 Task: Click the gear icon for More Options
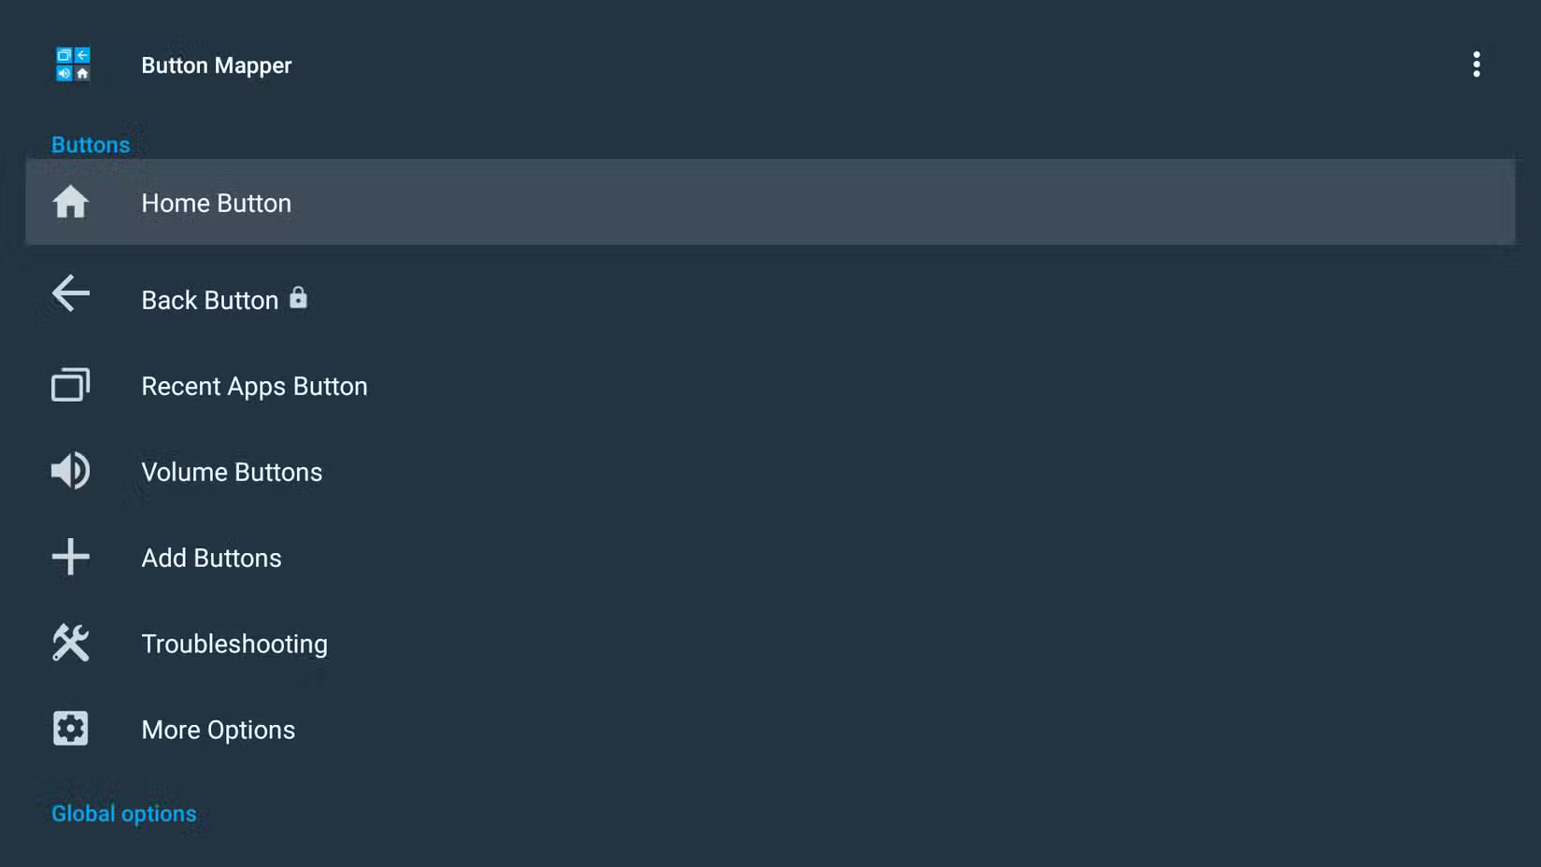pyautogui.click(x=70, y=729)
